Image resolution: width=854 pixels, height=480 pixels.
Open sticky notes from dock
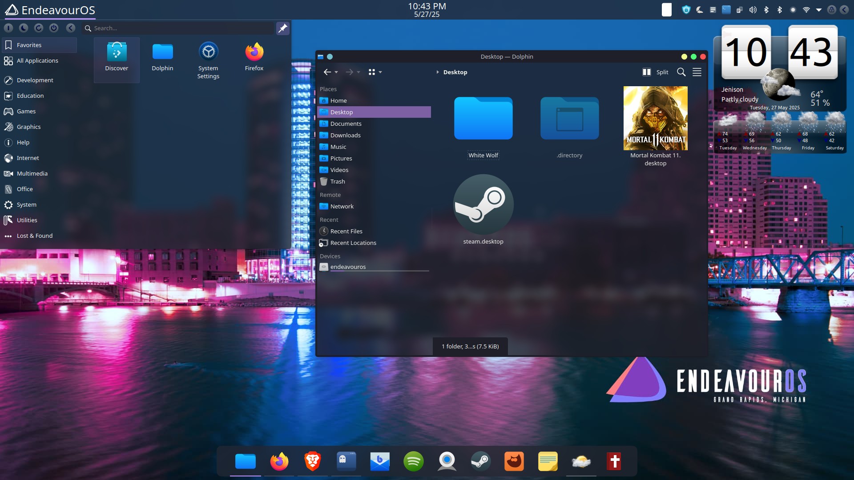tap(548, 461)
